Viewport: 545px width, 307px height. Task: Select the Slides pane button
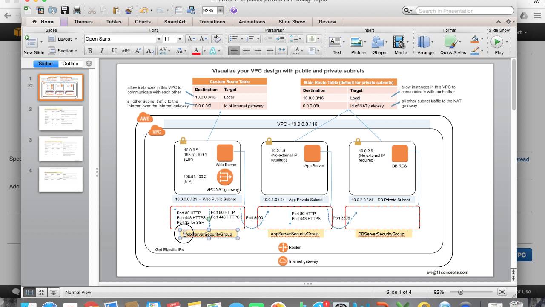[x=46, y=64]
